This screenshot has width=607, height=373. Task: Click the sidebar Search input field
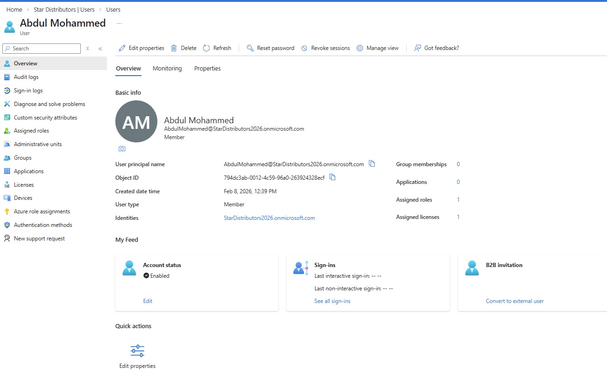44,49
